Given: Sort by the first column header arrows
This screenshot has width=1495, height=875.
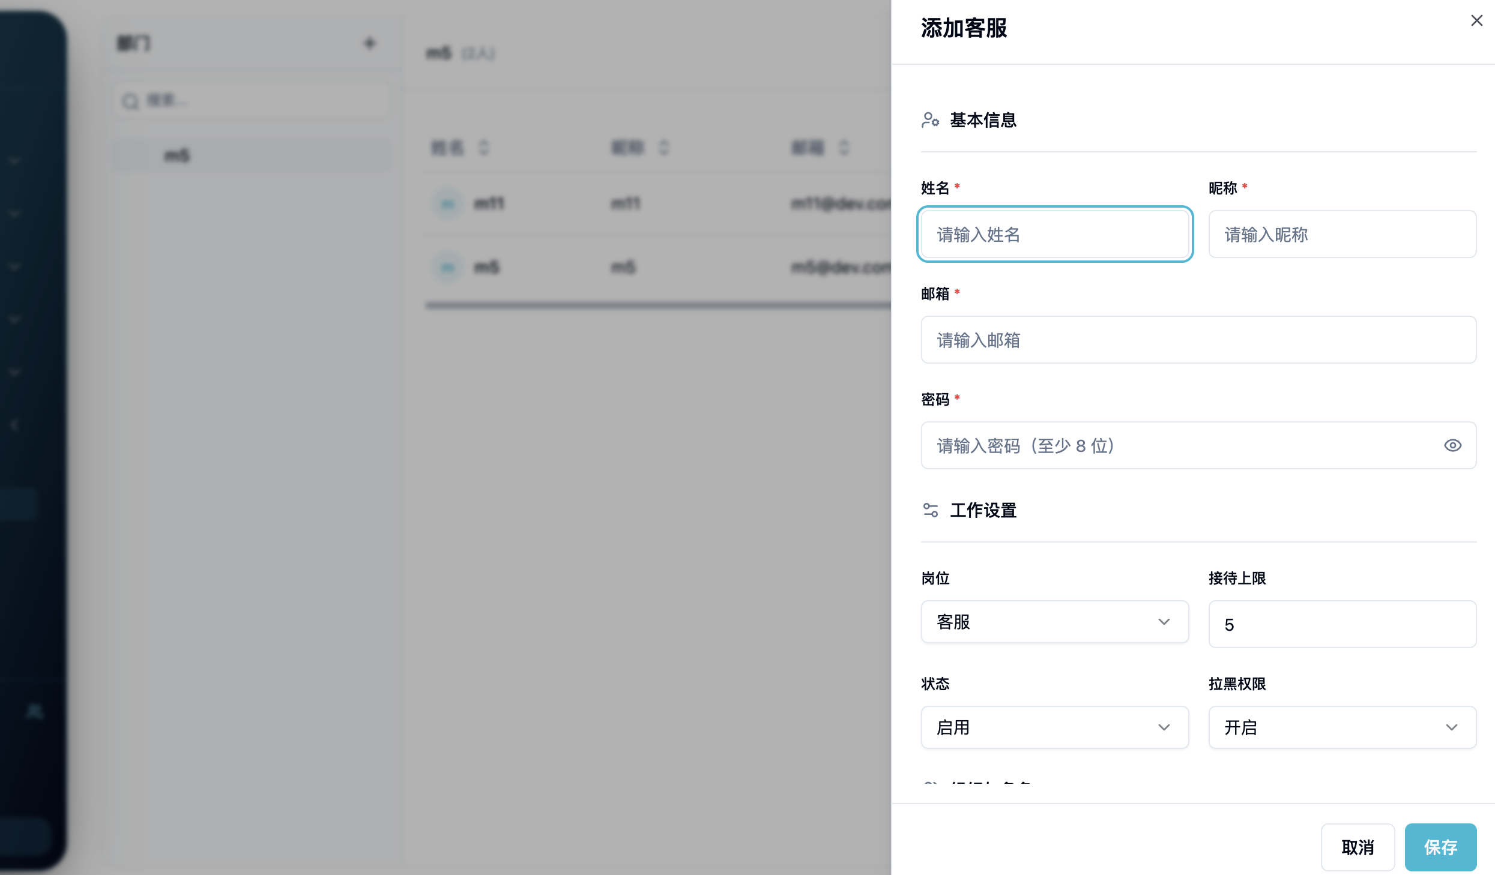Looking at the screenshot, I should click(x=484, y=147).
